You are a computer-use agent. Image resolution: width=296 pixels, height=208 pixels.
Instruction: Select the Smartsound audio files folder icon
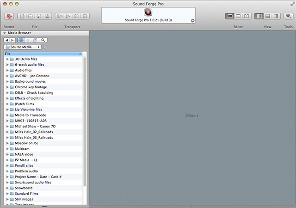click(12, 183)
